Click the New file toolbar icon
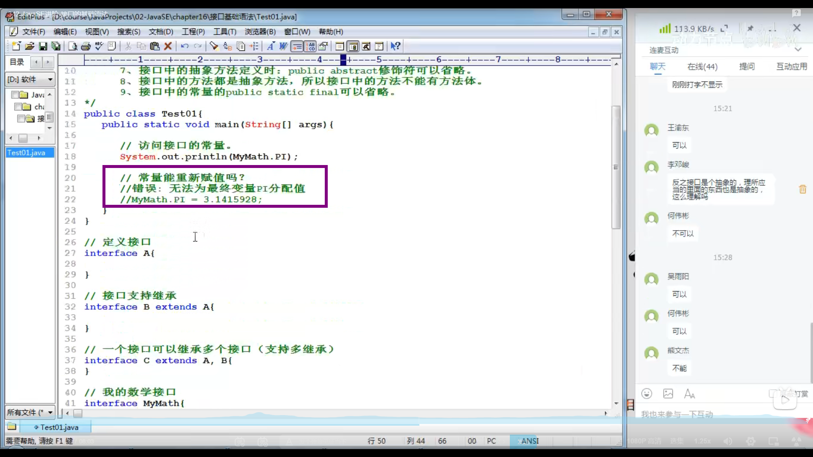This screenshot has height=457, width=813. point(16,46)
